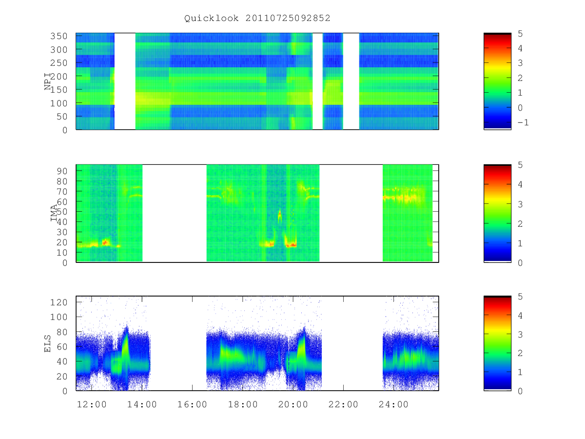Select the ELS y-axis label

(x=48, y=343)
